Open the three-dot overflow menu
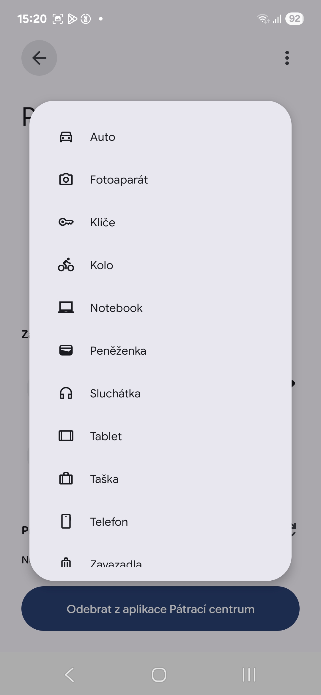The width and height of the screenshot is (321, 695). [x=287, y=58]
